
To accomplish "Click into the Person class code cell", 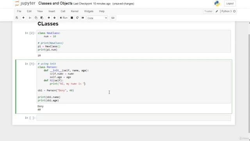I will [x=134, y=82].
